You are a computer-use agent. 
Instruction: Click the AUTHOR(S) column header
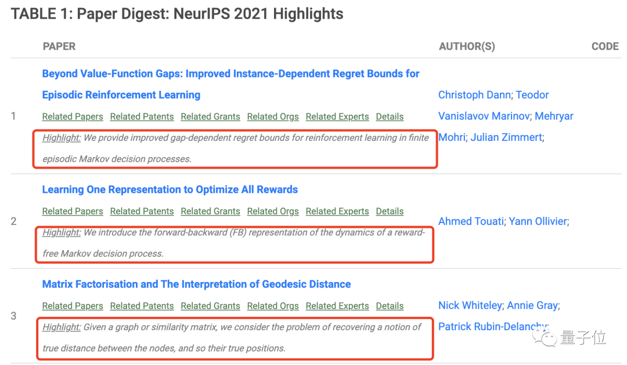467,46
